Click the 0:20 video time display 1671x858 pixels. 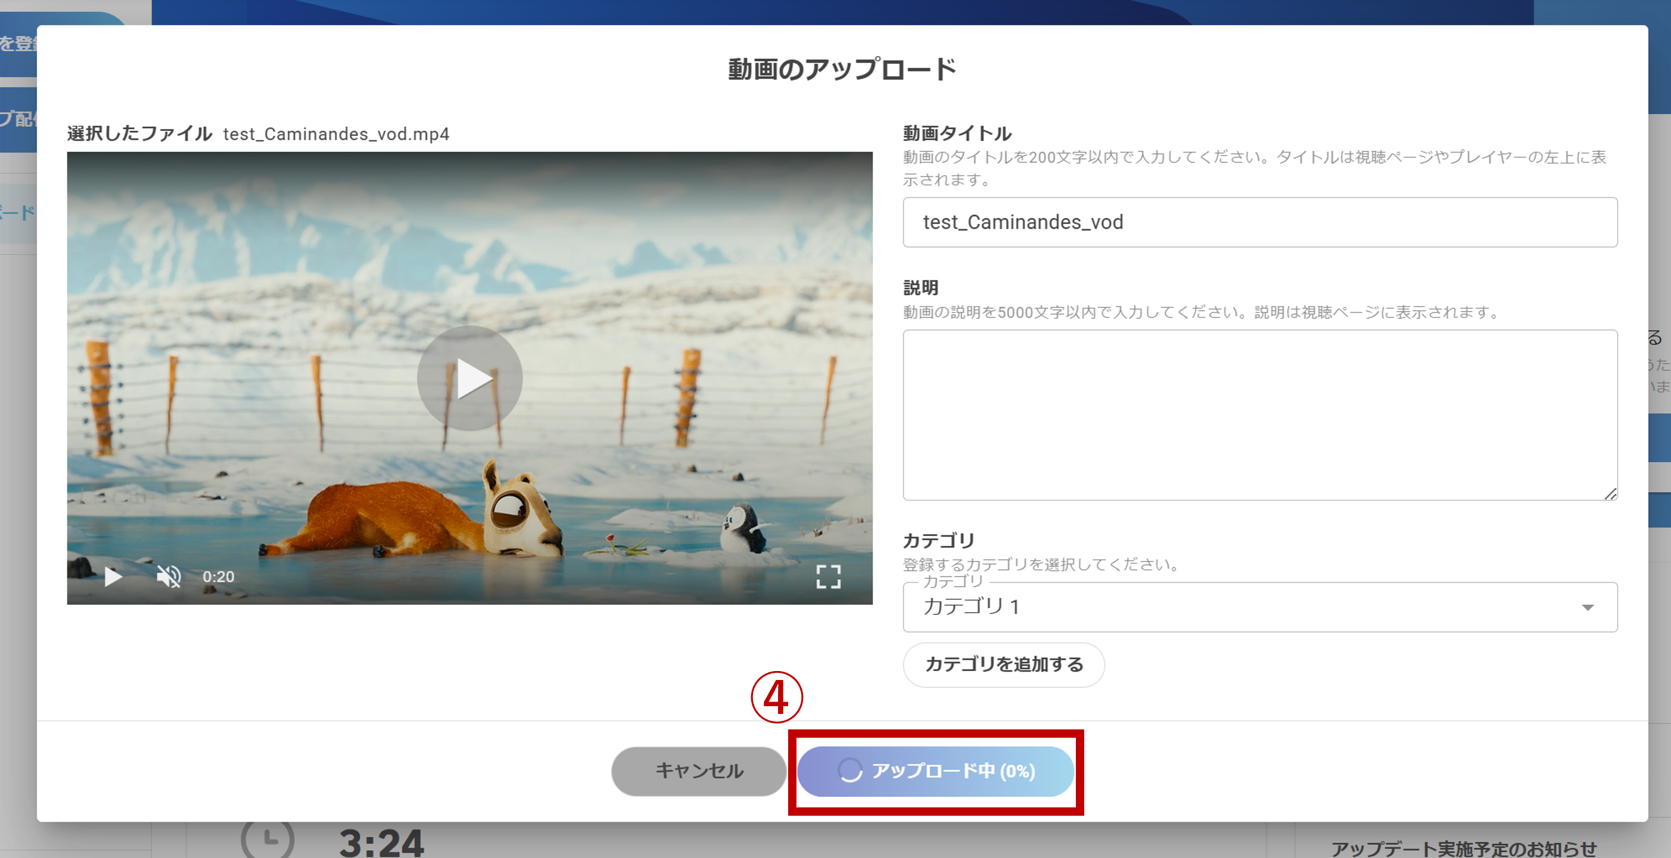point(219,576)
